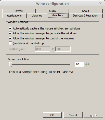Click the desktop width field showing 800
The image size is (105, 120).
pyautogui.click(x=43, y=49)
